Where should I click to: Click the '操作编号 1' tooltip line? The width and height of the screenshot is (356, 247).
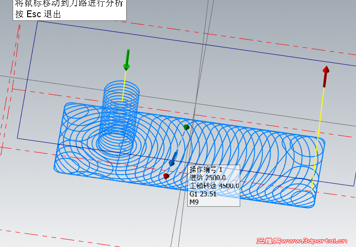pyautogui.click(x=206, y=170)
